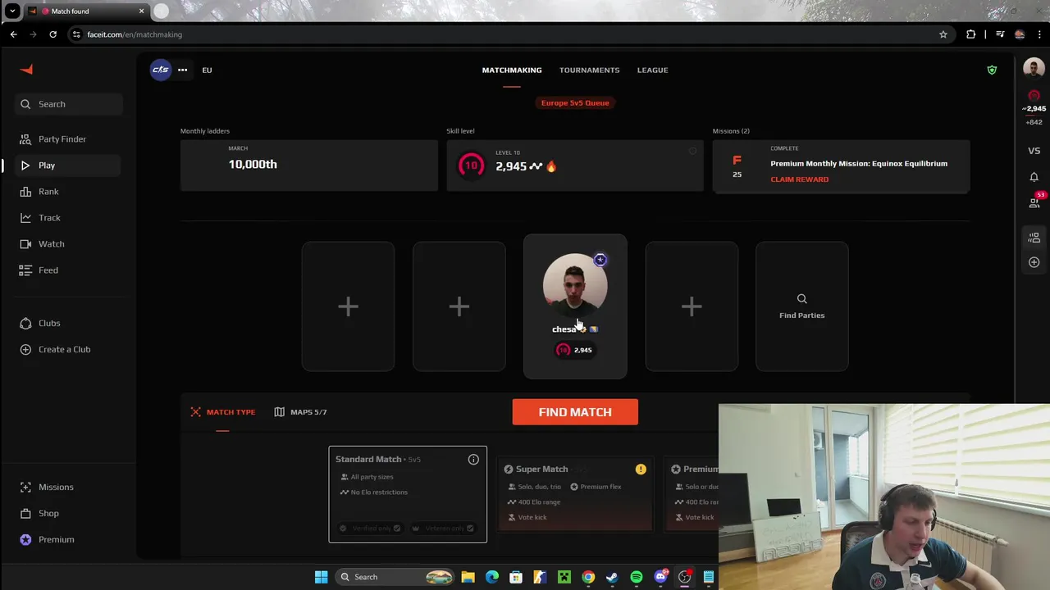1050x590 pixels.
Task: Click the Windows taskbar Search box
Action: 396,577
